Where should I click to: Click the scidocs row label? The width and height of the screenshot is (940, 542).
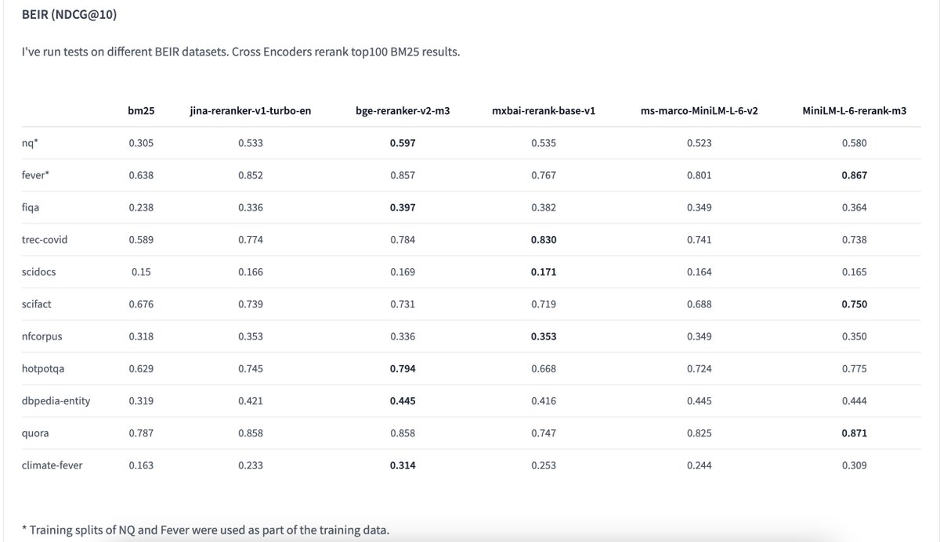(39, 271)
